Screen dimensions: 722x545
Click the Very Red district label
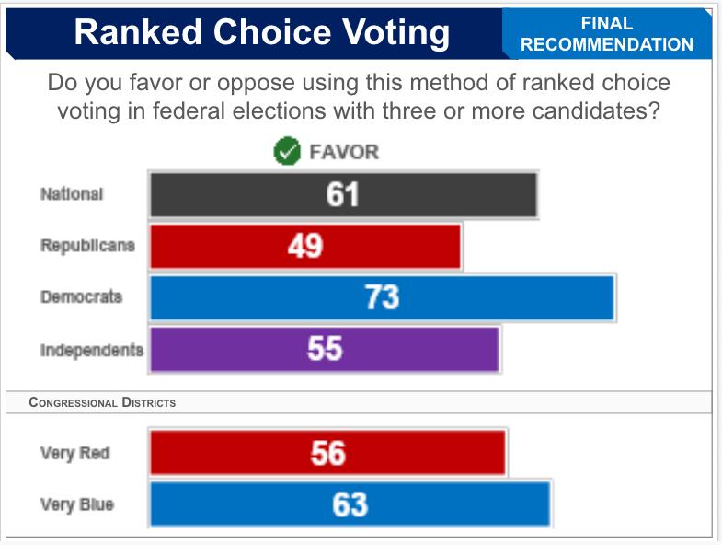[x=76, y=453]
